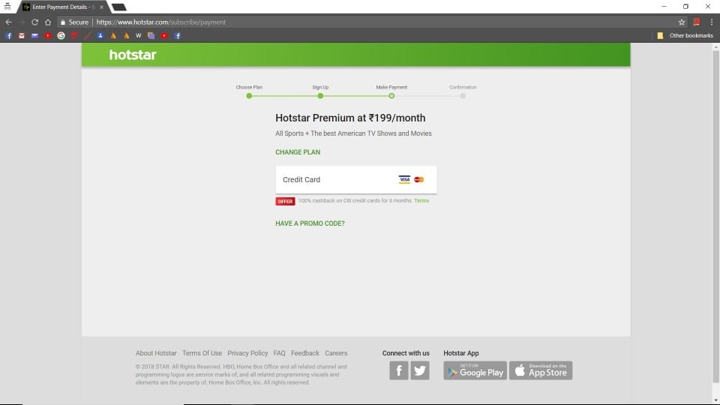Click the Hotstar Premium at ₹199/month heading
720x405 pixels.
click(x=350, y=118)
